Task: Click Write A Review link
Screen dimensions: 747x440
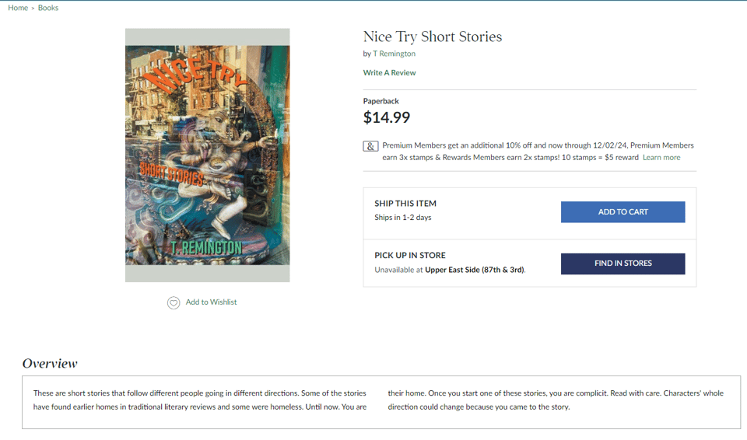Action: click(389, 73)
